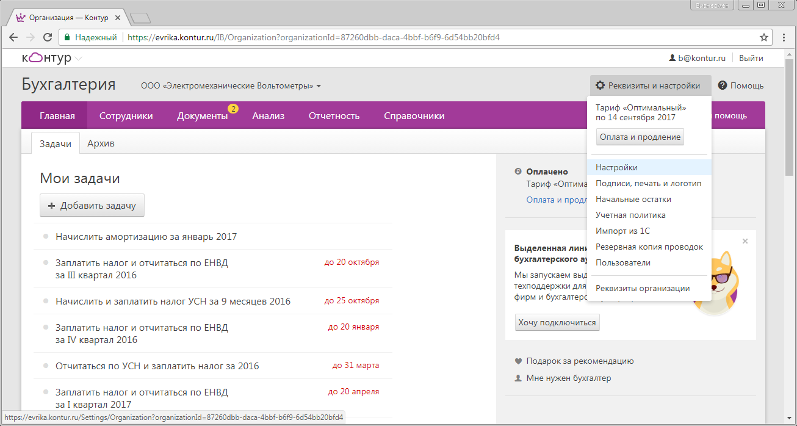
Task: Click the browser back arrow
Action: tap(13, 37)
